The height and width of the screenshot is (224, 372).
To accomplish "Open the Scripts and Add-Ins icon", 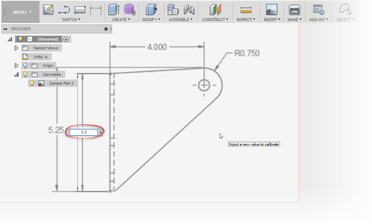I will 319,10.
